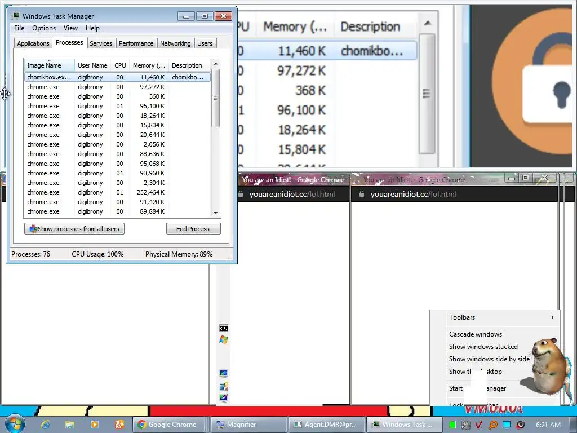Choose Show windows stacked
The height and width of the screenshot is (433, 577).
483,347
